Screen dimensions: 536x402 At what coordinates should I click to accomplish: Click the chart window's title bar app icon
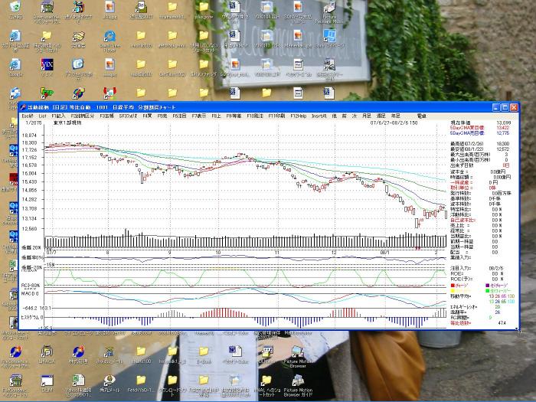(x=23, y=106)
